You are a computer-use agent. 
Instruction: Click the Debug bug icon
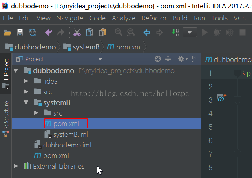217,33
